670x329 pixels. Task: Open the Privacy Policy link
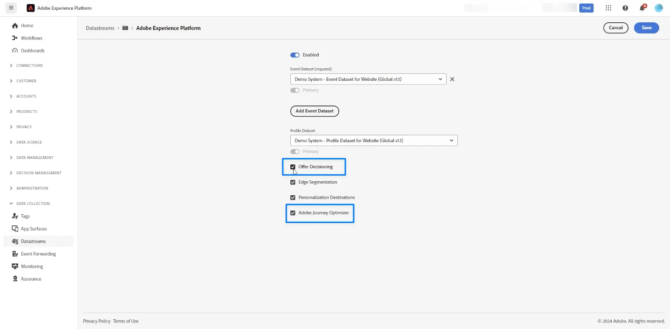click(x=97, y=321)
